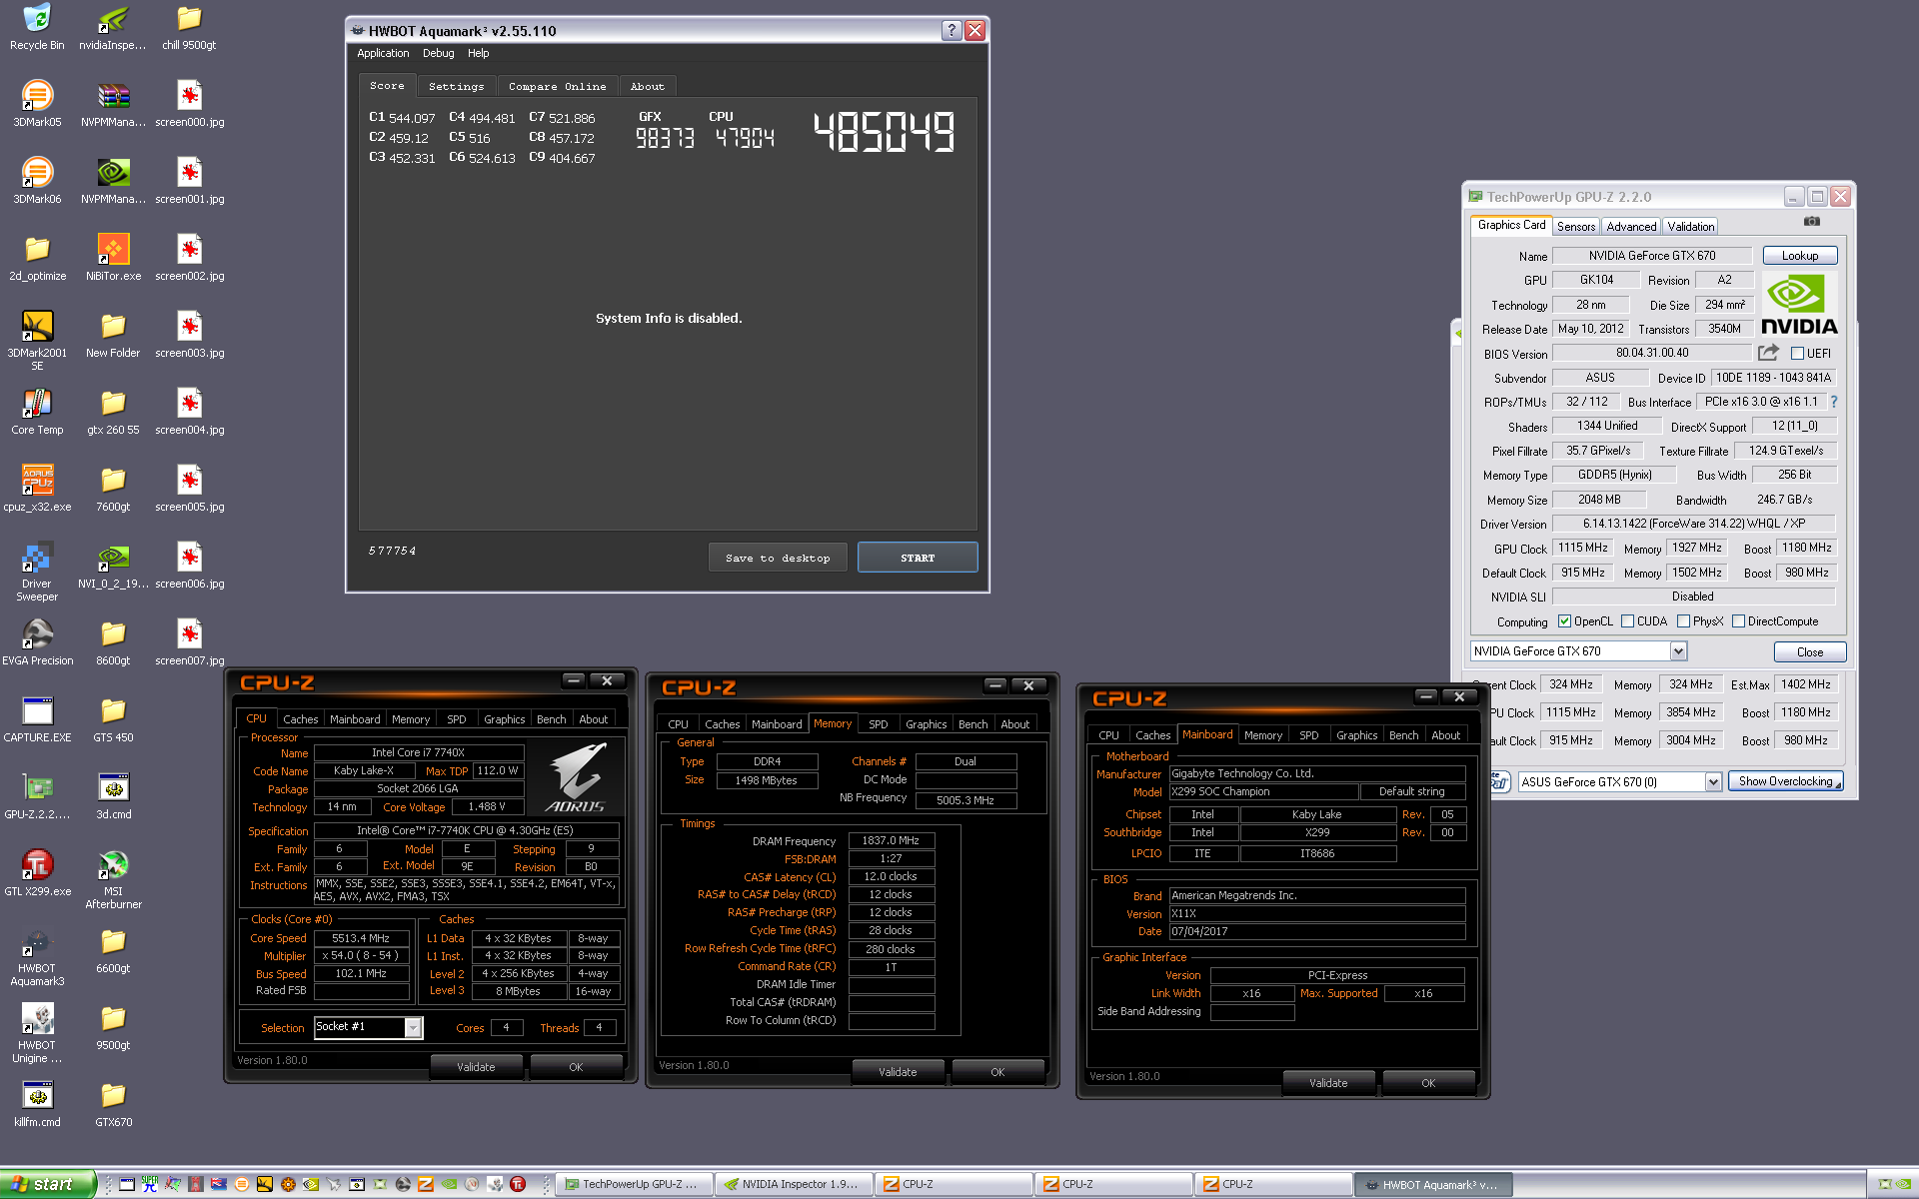Image resolution: width=1919 pixels, height=1199 pixels.
Task: Select the NiBiTor.exe desktop icon
Action: click(113, 258)
